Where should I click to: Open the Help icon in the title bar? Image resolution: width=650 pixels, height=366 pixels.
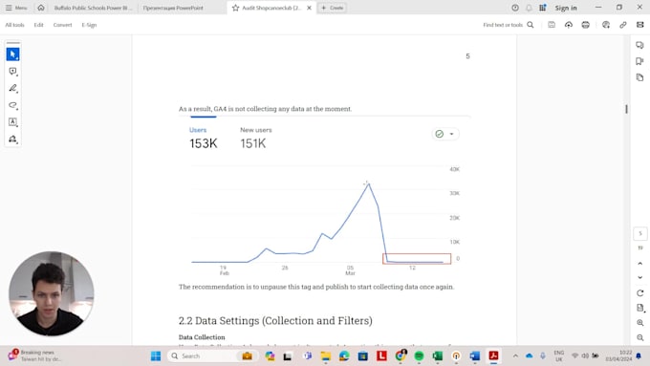tap(515, 8)
